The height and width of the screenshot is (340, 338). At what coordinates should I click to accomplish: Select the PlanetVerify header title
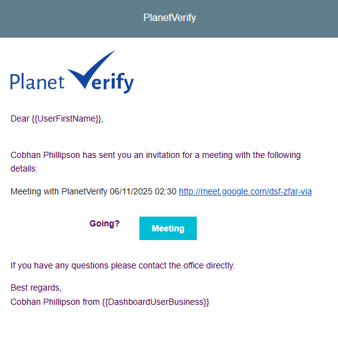[x=170, y=17]
